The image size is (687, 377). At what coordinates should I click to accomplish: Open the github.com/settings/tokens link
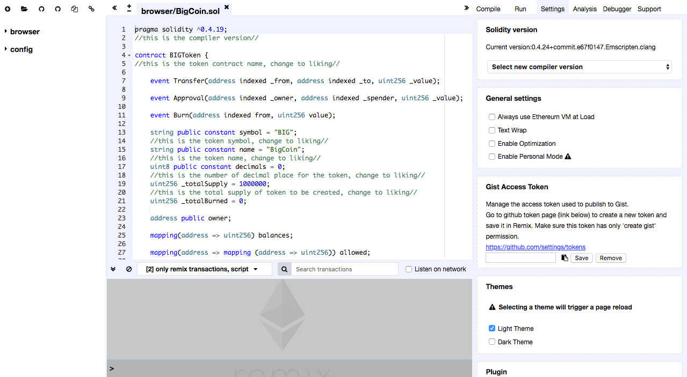coord(536,247)
